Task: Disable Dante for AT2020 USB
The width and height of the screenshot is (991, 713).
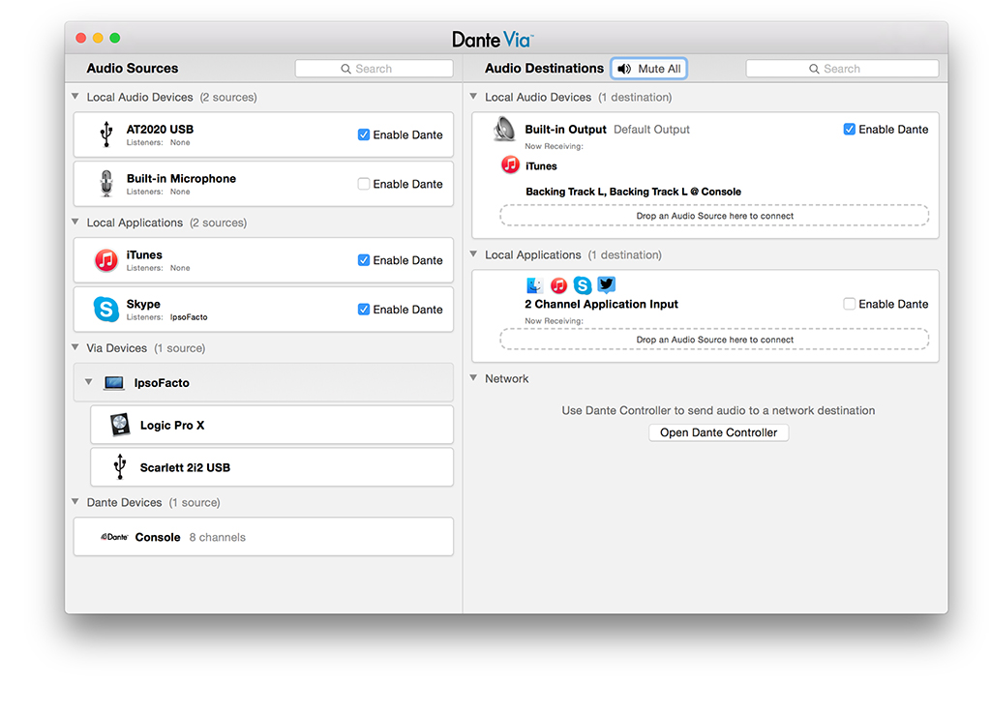Action: point(364,135)
